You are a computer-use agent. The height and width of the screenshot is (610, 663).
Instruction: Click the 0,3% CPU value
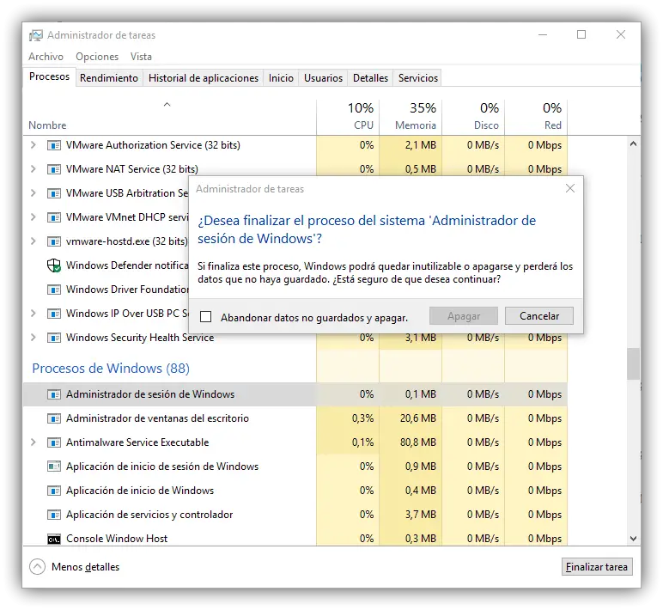(362, 418)
